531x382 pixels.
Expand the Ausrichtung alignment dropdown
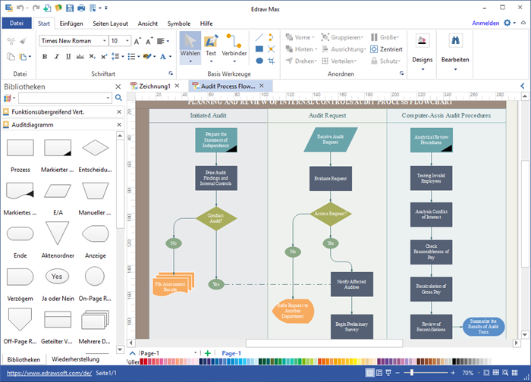365,49
